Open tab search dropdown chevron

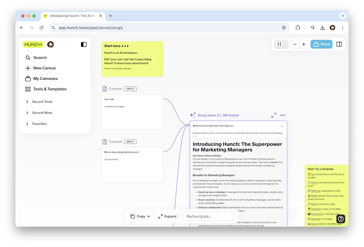[x=343, y=16]
